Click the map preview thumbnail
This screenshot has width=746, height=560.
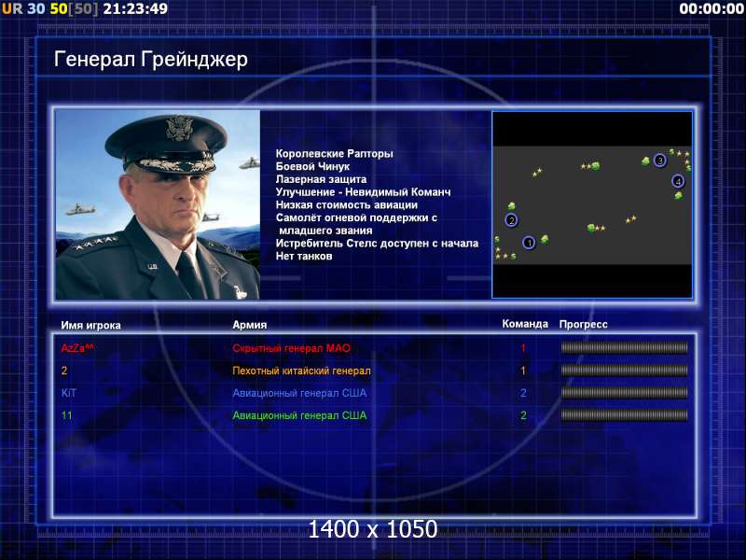pyautogui.click(x=592, y=204)
